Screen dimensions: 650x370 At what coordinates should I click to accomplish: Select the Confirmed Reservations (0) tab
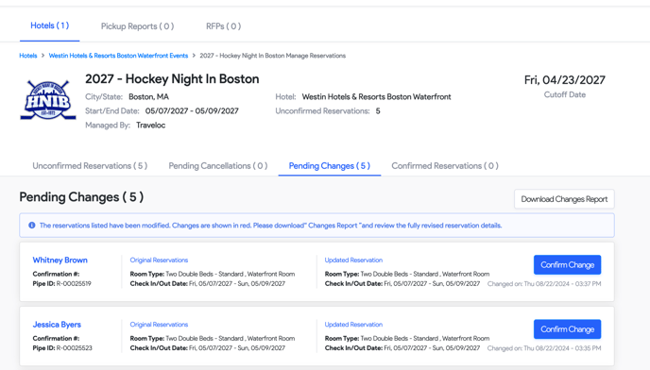pyautogui.click(x=445, y=166)
